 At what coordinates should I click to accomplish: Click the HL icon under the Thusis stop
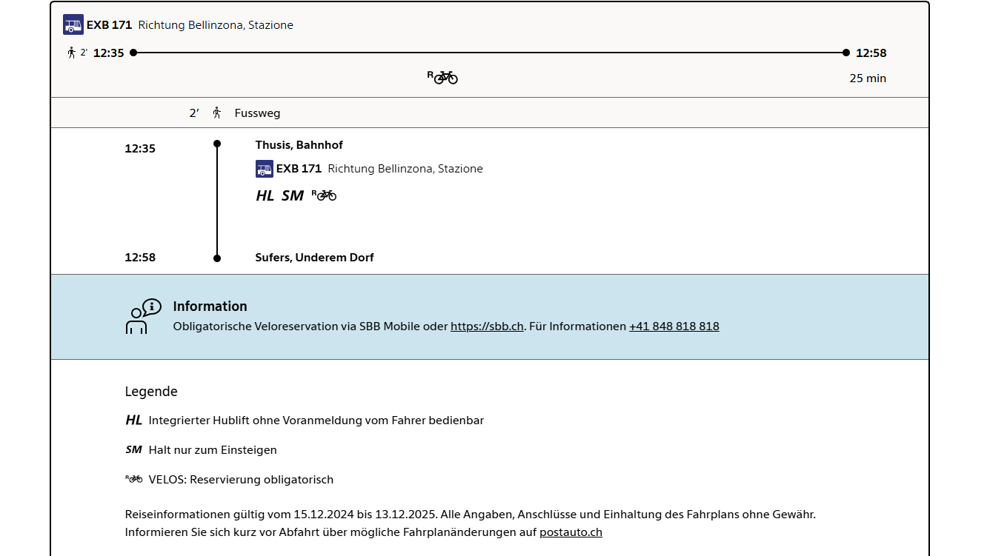click(265, 195)
